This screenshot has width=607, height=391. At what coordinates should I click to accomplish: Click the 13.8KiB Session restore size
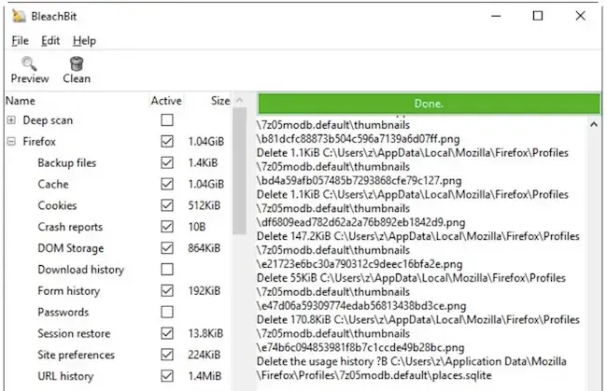(x=205, y=333)
